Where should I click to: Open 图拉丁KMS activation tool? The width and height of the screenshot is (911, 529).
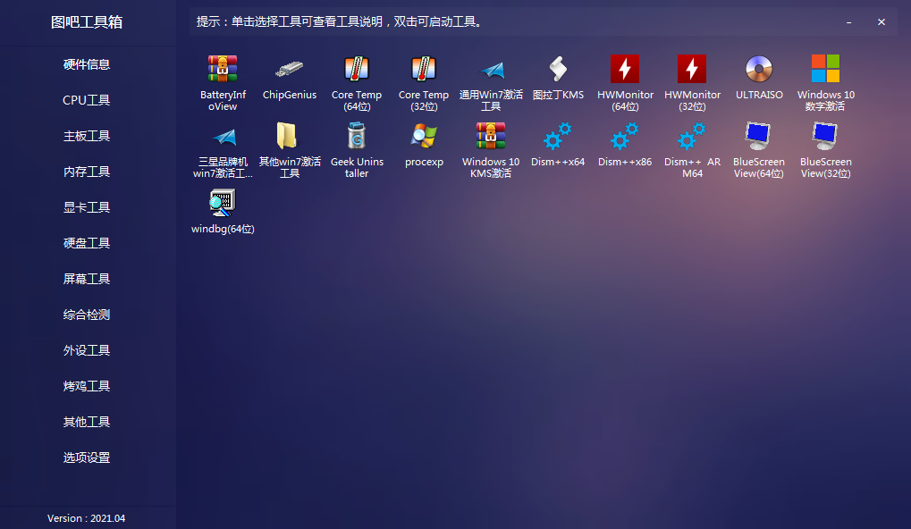(557, 76)
